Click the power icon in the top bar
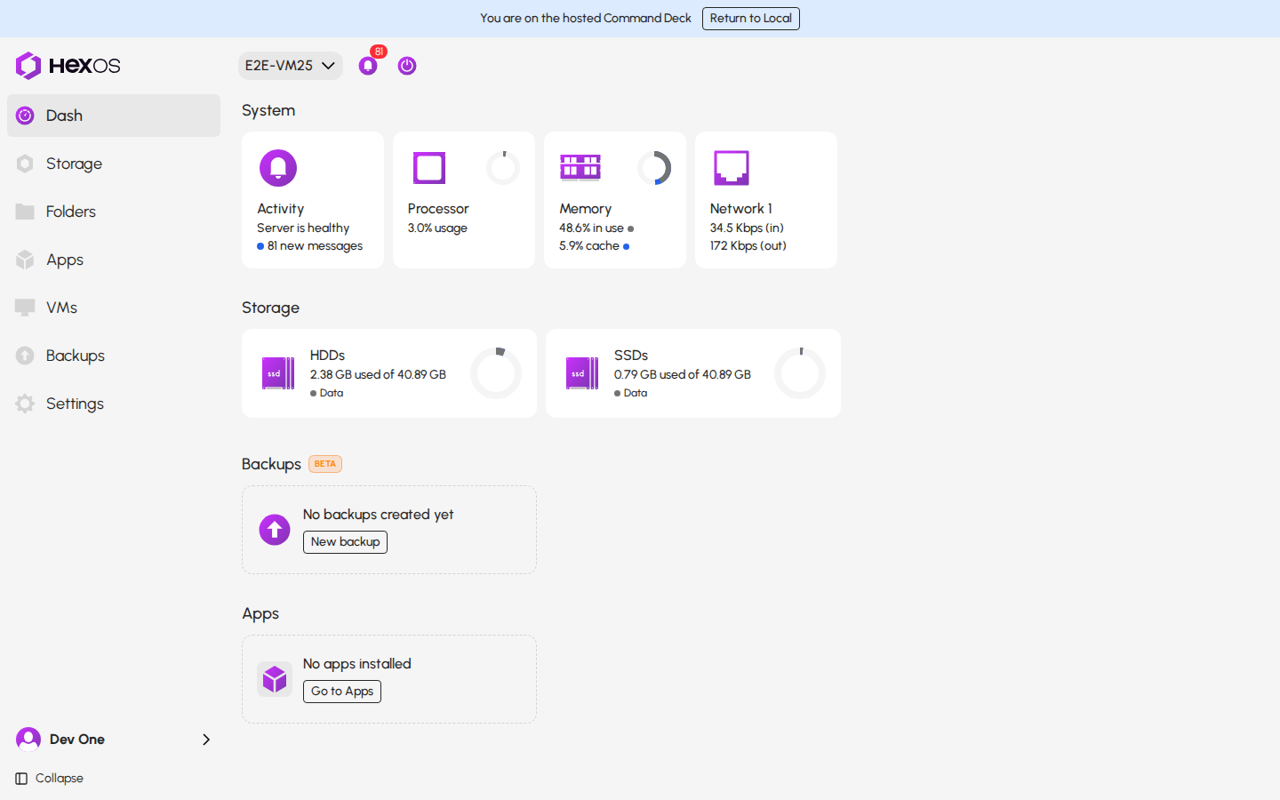Image resolution: width=1280 pixels, height=800 pixels. 407,66
